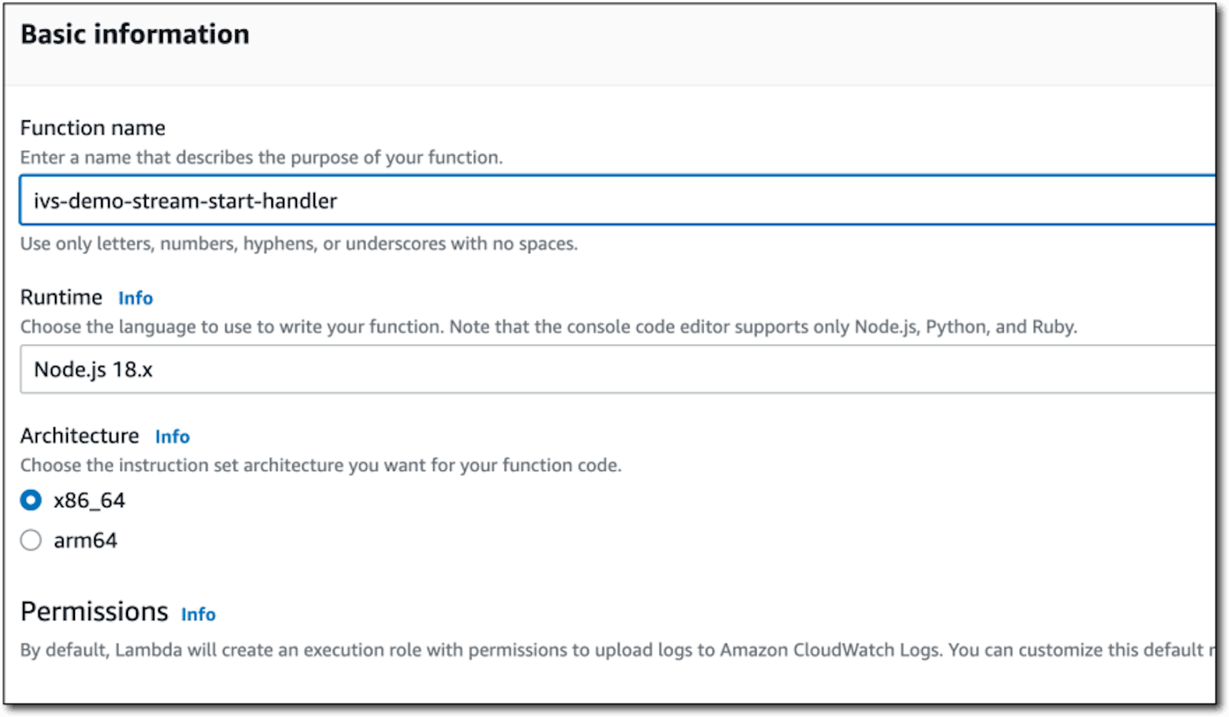Click the 'Use only letters, numbers' hint text
The width and height of the screenshot is (1229, 717).
[x=299, y=244]
